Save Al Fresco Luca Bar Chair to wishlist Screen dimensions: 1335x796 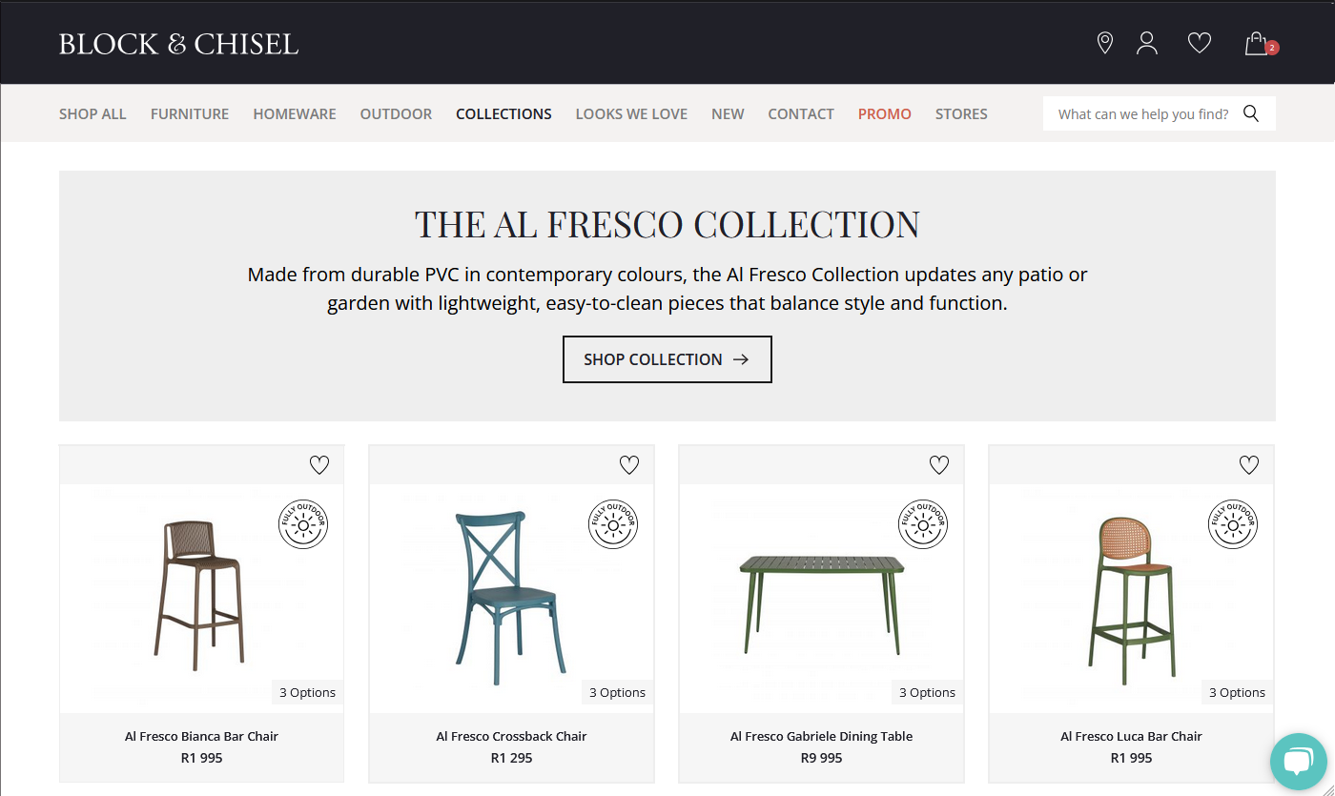click(x=1249, y=465)
